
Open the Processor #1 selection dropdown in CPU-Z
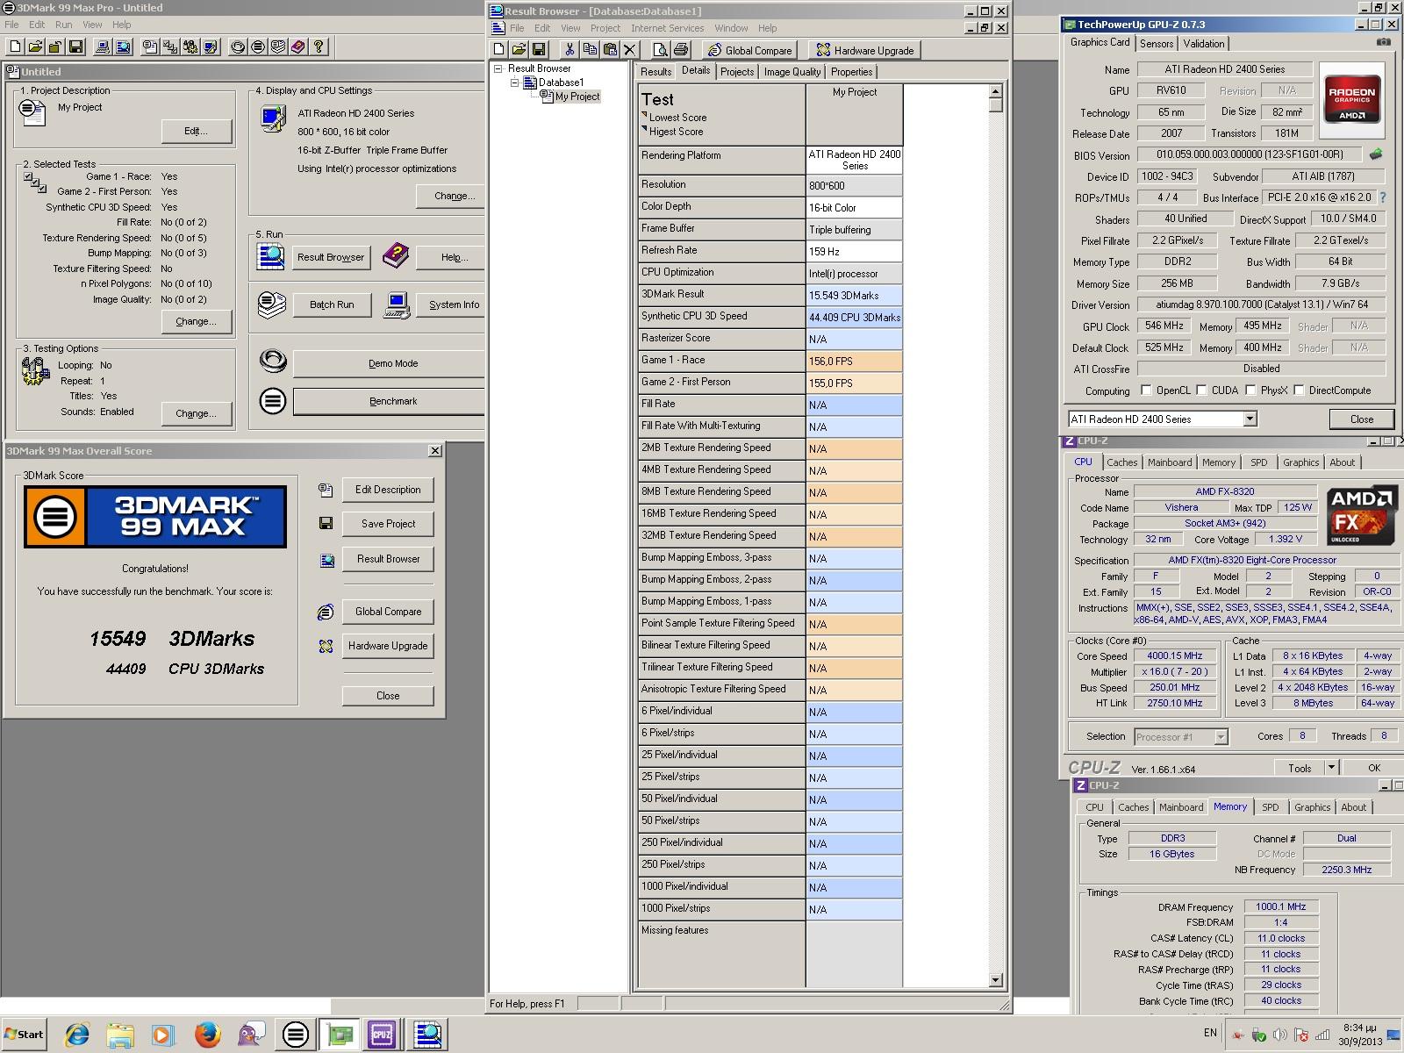click(x=1221, y=737)
